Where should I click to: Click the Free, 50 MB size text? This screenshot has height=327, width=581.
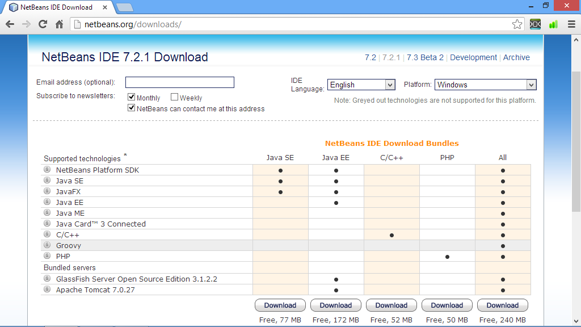click(x=447, y=320)
